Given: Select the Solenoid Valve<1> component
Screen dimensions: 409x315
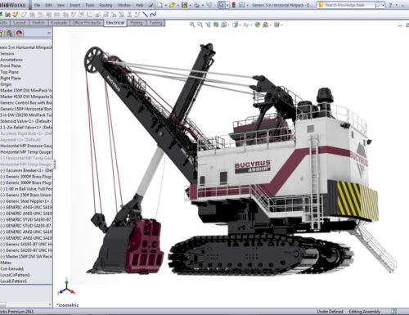Looking at the screenshot, I should pyautogui.click(x=26, y=121).
